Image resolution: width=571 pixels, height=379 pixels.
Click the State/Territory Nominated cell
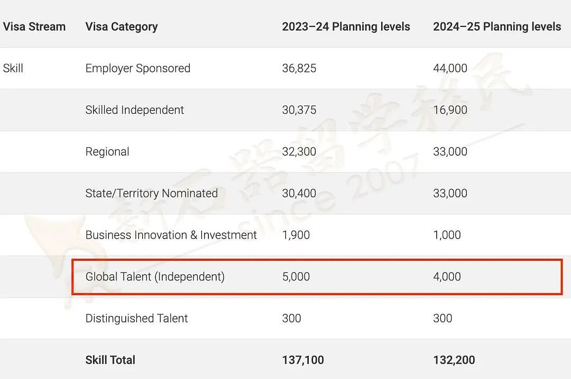click(151, 193)
